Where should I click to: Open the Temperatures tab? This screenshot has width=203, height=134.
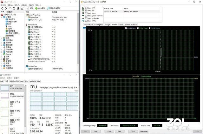88,25
